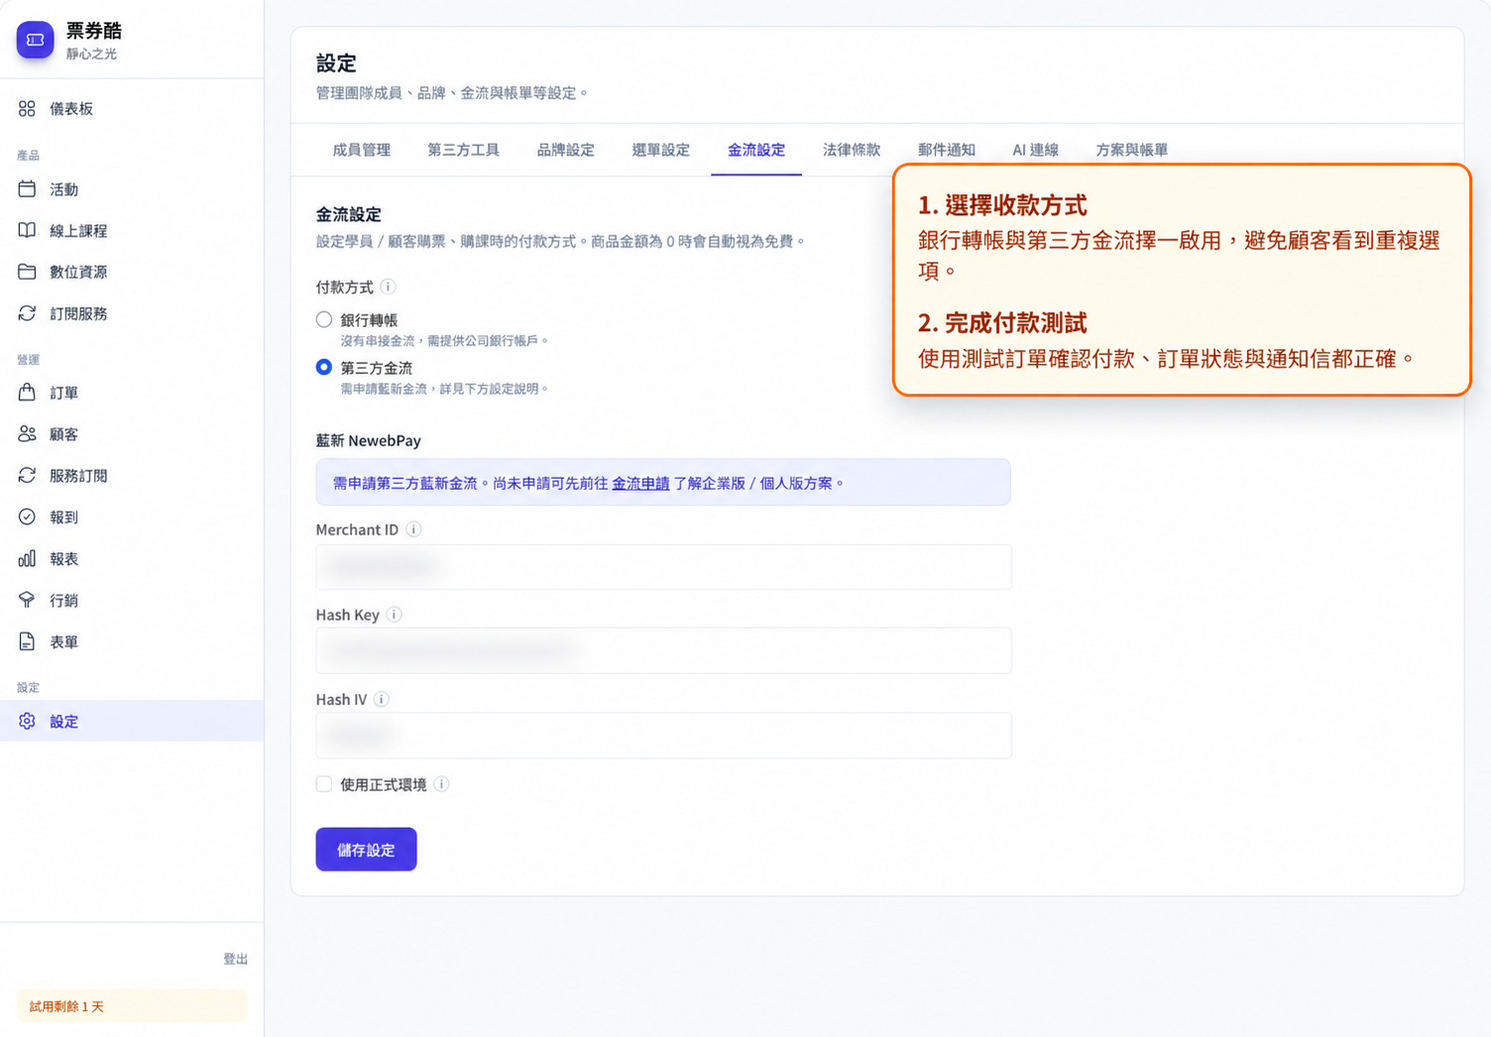Click the 設定 gear icon
The image size is (1491, 1037).
coord(27,721)
